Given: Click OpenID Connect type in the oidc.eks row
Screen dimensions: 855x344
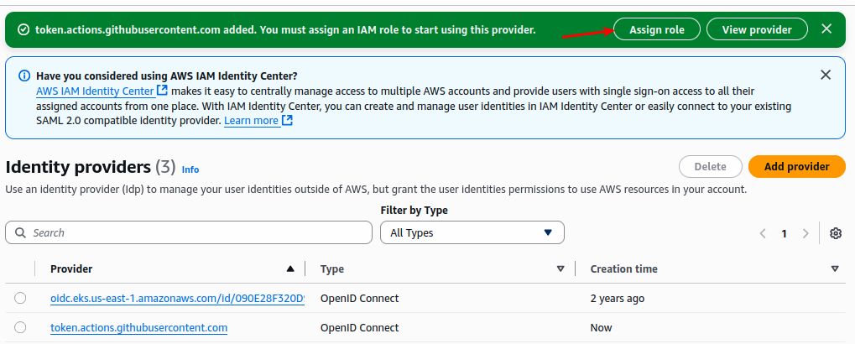Looking at the screenshot, I should coord(359,298).
